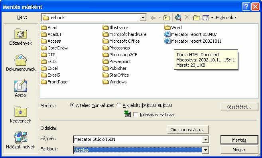
Task: Click the Views icon in toolbar
Action: 206,18
